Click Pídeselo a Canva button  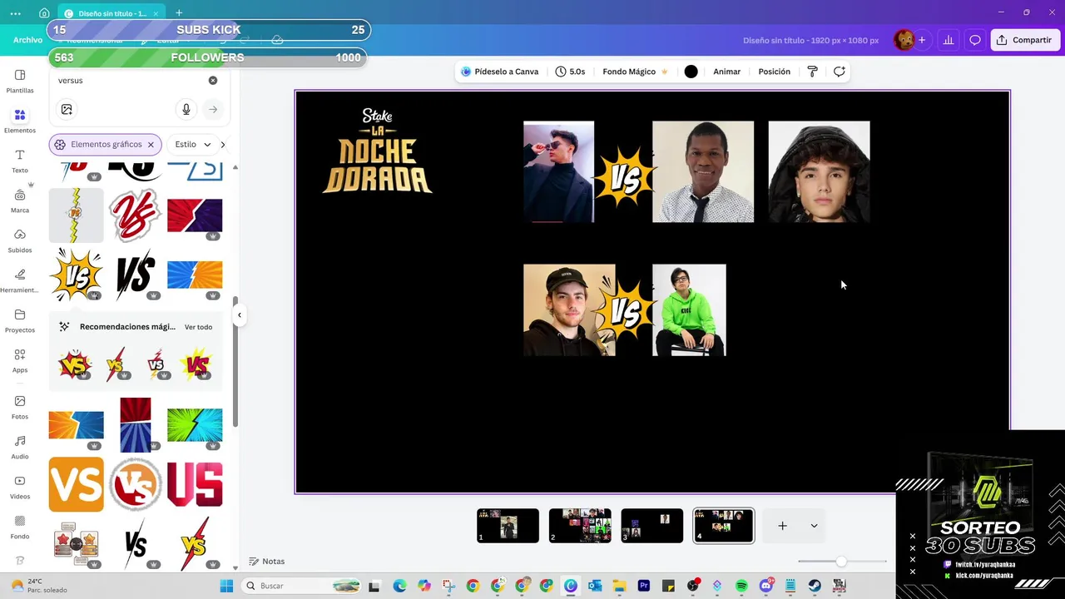[499, 72]
